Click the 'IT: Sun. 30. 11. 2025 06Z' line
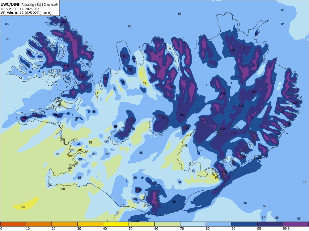 (20, 9)
